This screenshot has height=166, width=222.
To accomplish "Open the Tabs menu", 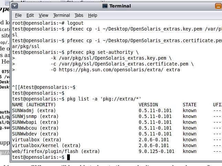I will 79,15.
